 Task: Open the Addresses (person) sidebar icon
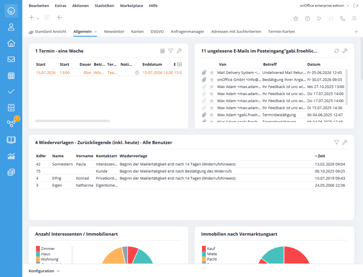11,27
